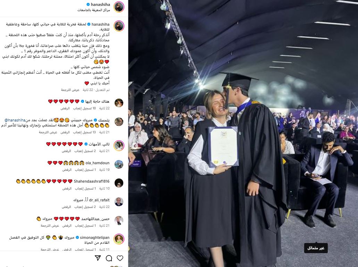Screen dimensions: 358x267
Task: Open the comment bubble icon
Action: 109,258
